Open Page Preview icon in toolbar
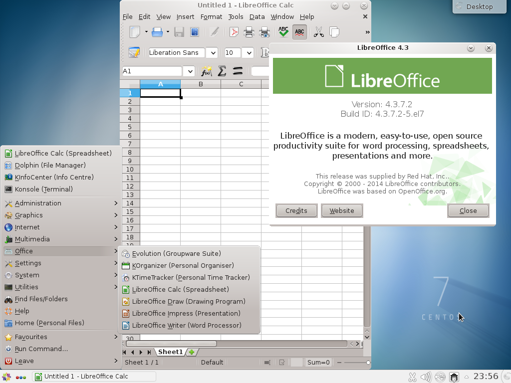The height and width of the screenshot is (383, 511). point(264,32)
